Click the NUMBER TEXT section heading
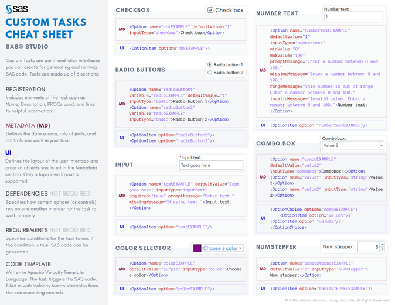 pyautogui.click(x=277, y=13)
